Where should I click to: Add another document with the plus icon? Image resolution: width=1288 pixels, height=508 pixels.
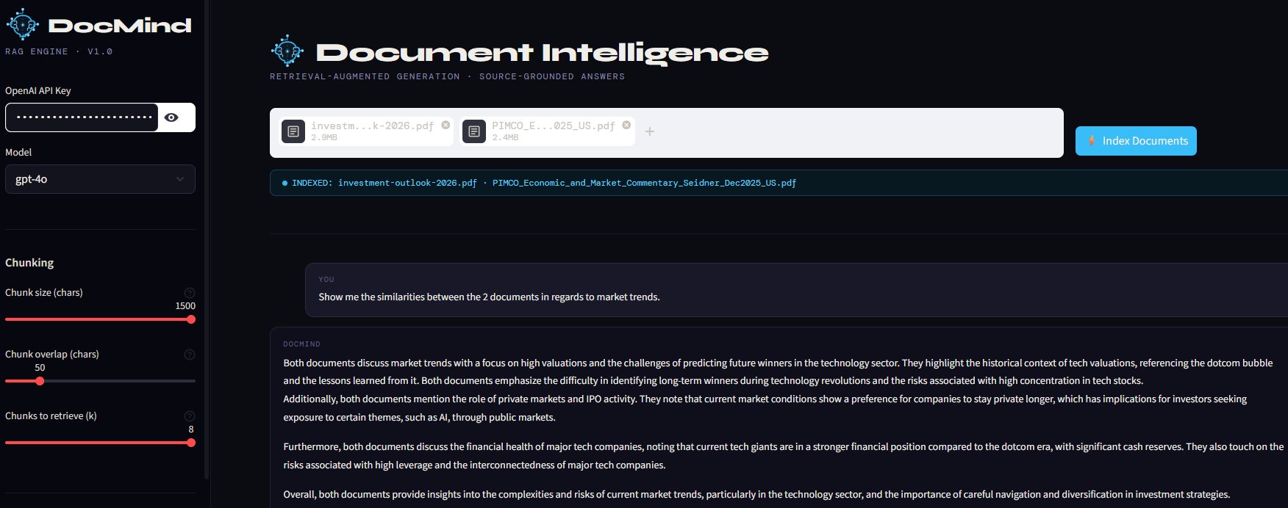point(649,131)
